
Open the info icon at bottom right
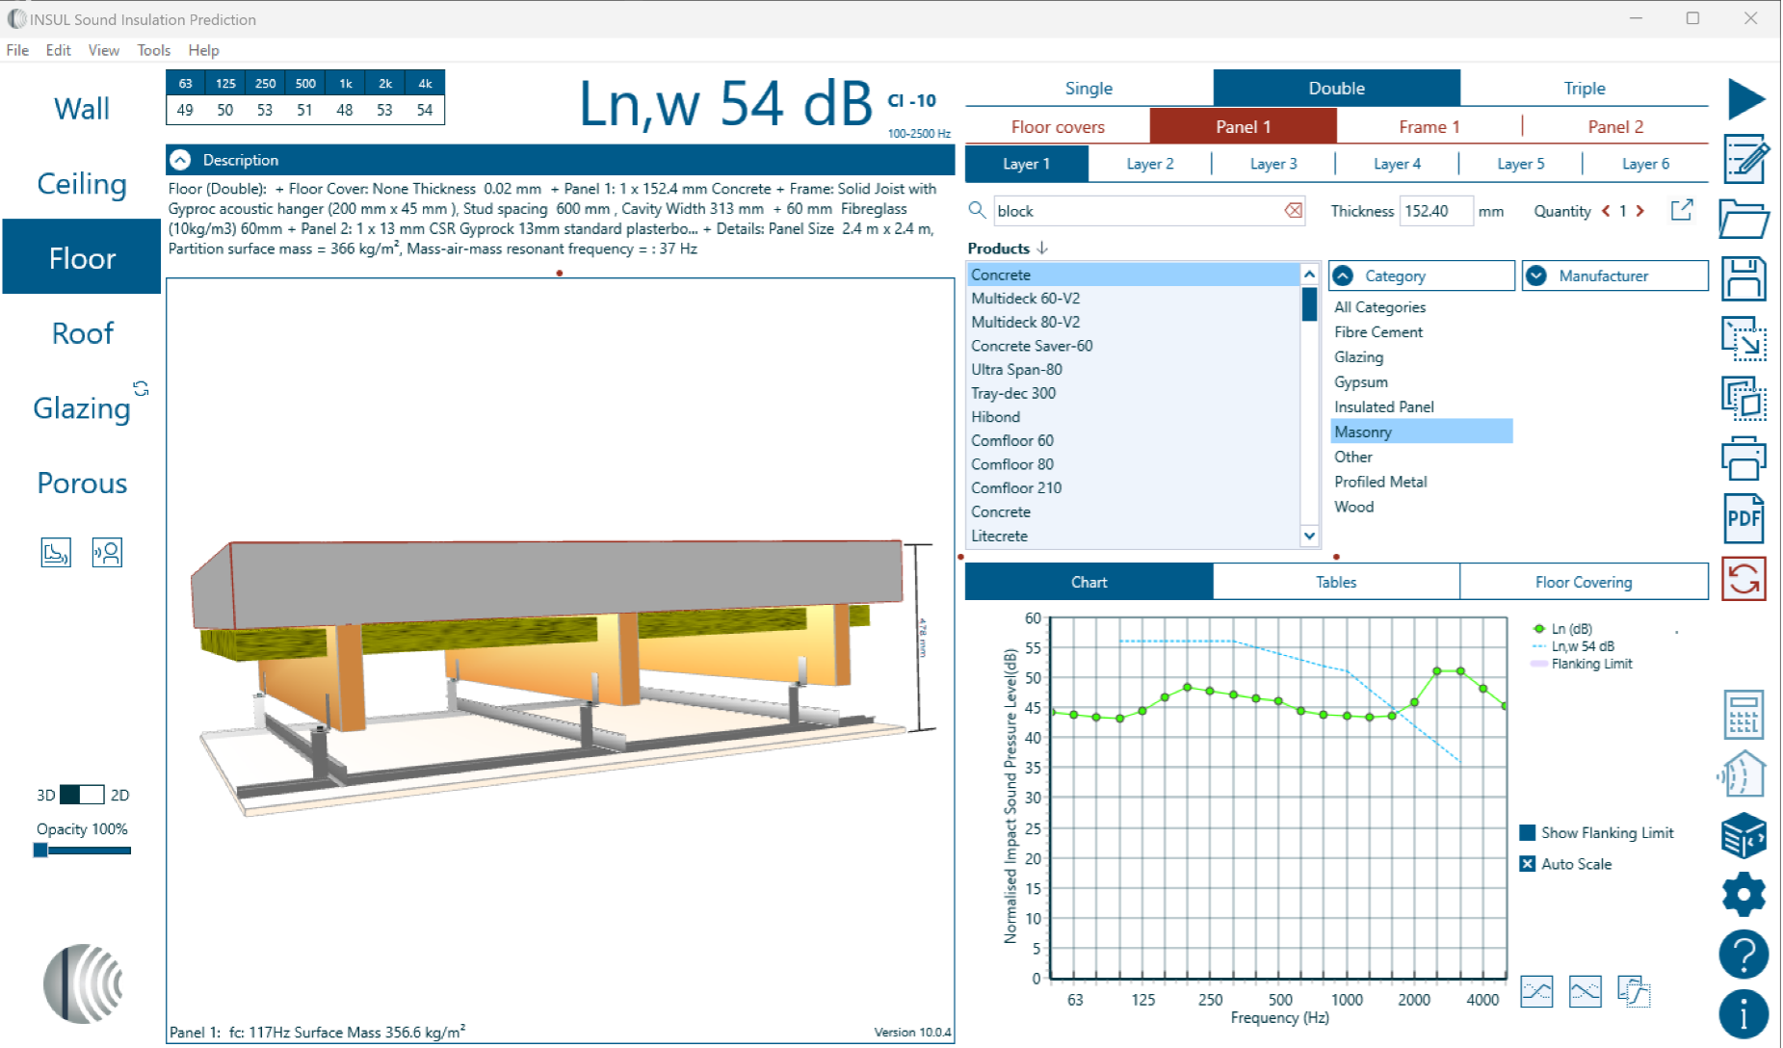tap(1744, 1014)
